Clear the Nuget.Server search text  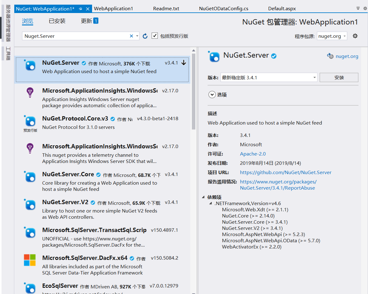pos(131,36)
